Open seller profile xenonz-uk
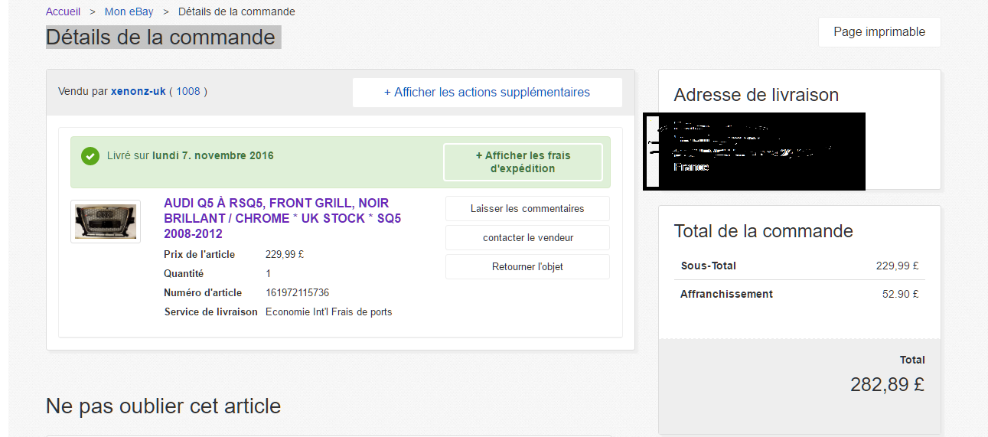 (139, 91)
